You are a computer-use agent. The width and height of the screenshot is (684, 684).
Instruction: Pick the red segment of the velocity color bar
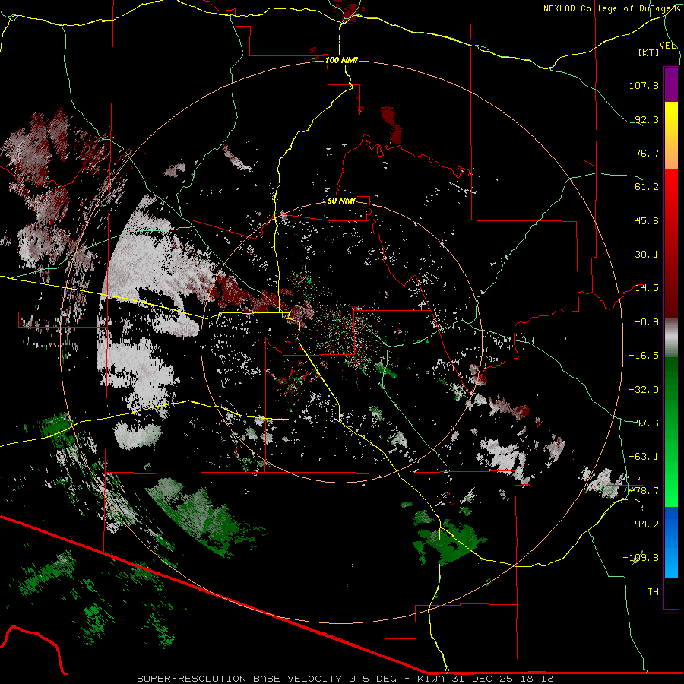(x=671, y=243)
